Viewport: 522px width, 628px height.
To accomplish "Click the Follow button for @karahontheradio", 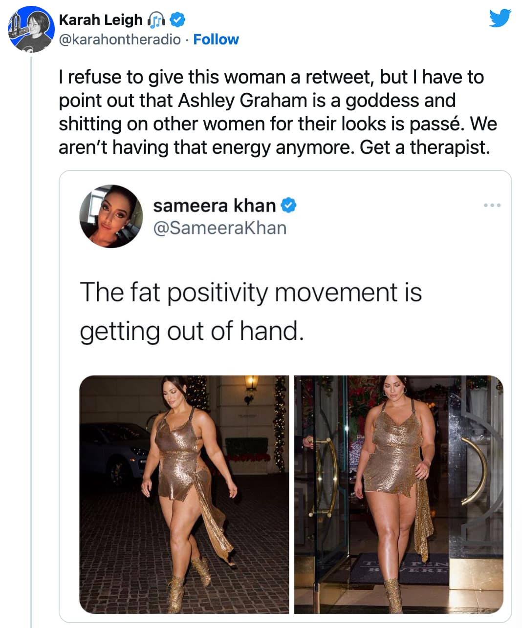I will [x=217, y=39].
